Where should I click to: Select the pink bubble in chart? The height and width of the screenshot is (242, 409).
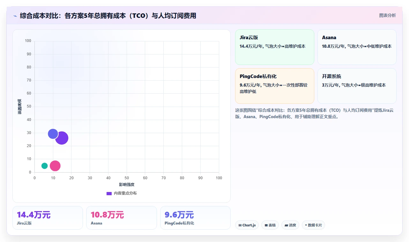55,166
